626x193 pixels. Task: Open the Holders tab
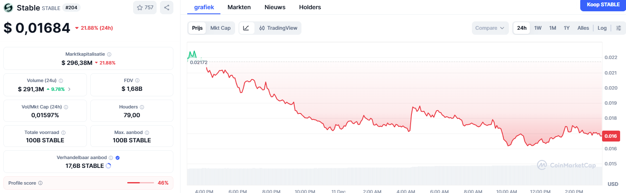coord(310,7)
